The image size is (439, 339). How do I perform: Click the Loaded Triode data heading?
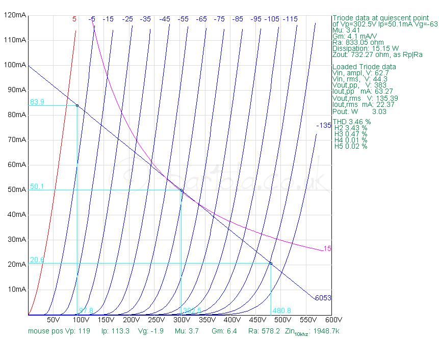tap(364, 67)
